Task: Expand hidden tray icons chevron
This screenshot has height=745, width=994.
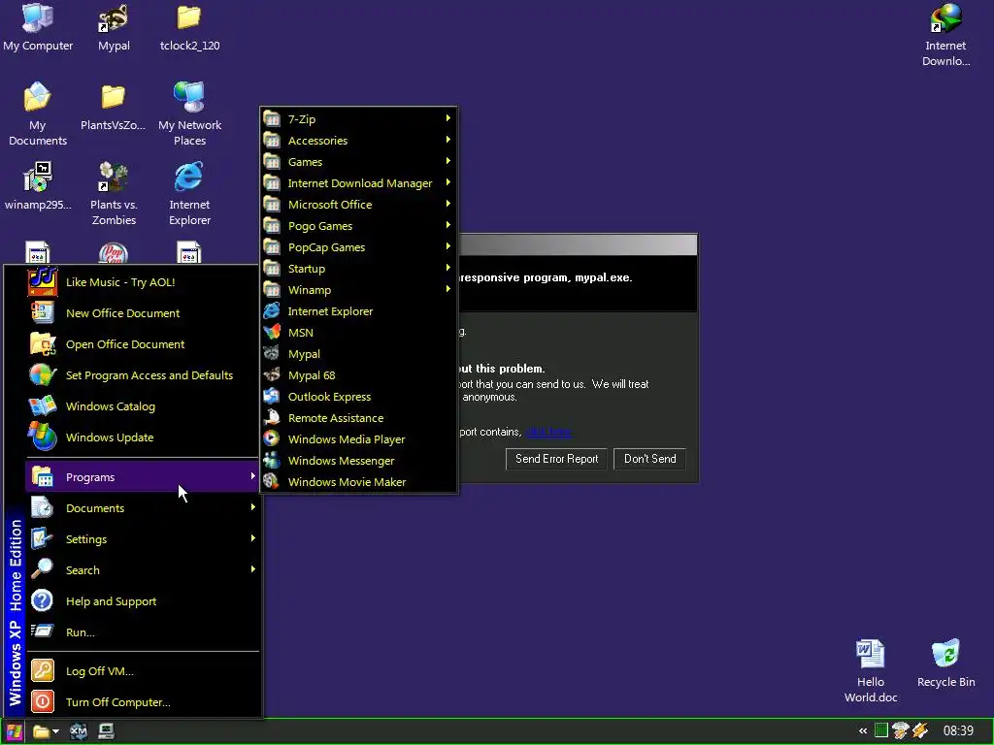Action: (862, 731)
